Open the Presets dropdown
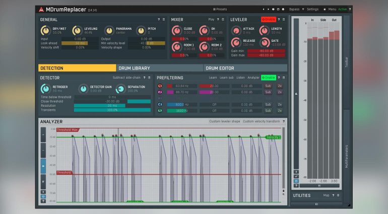Screen dimensions: 388x214 click(x=220, y=9)
